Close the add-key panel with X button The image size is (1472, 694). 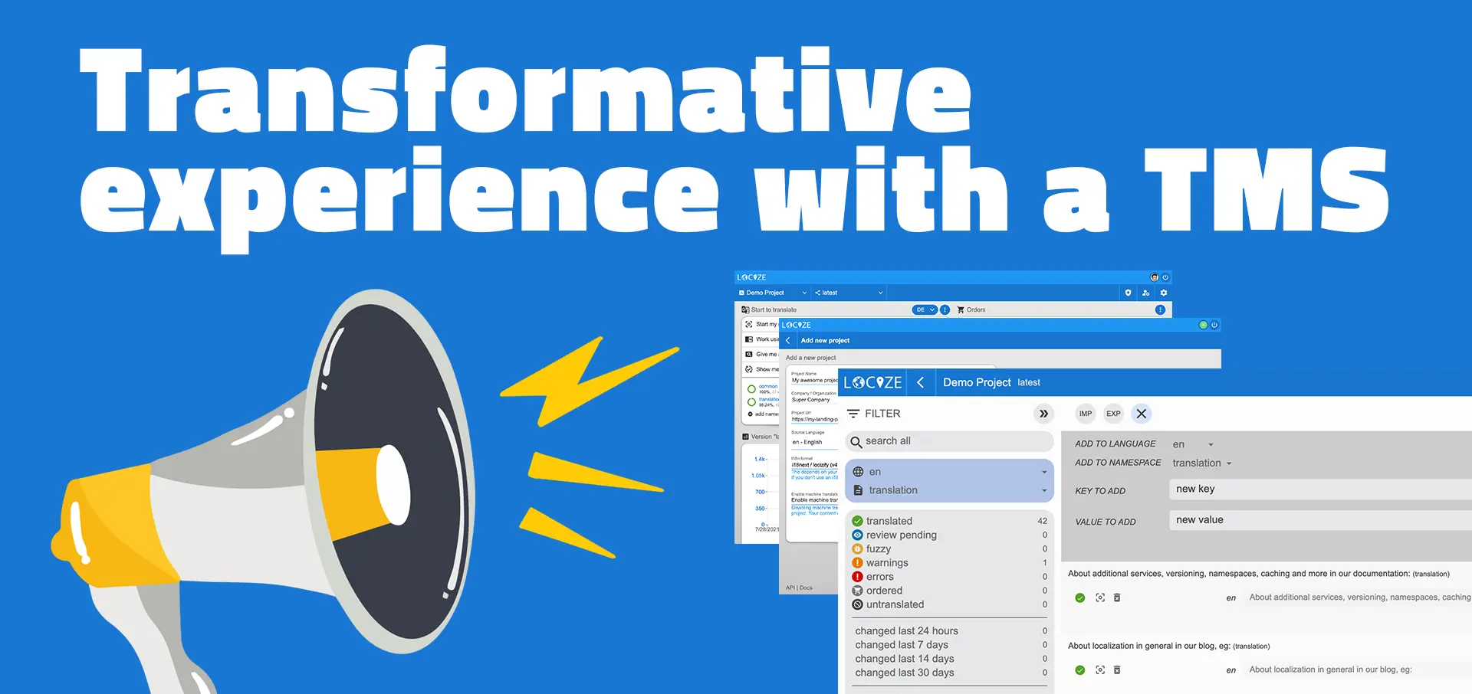1142,414
